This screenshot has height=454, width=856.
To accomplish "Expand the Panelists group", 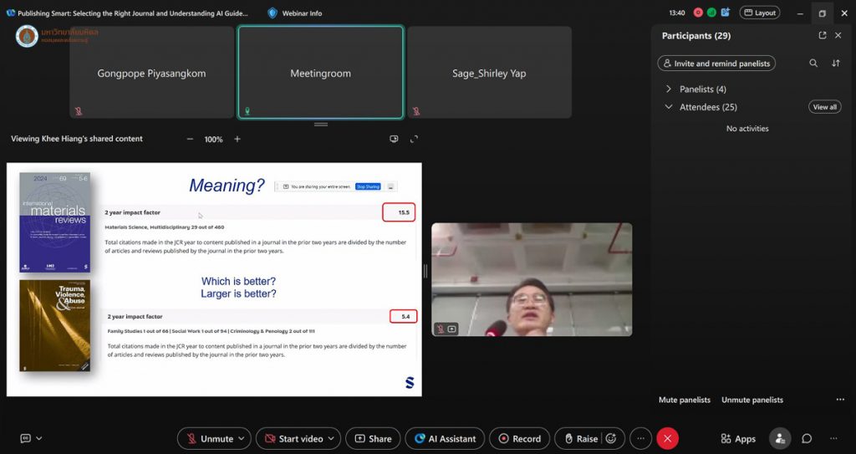I will [x=669, y=89].
